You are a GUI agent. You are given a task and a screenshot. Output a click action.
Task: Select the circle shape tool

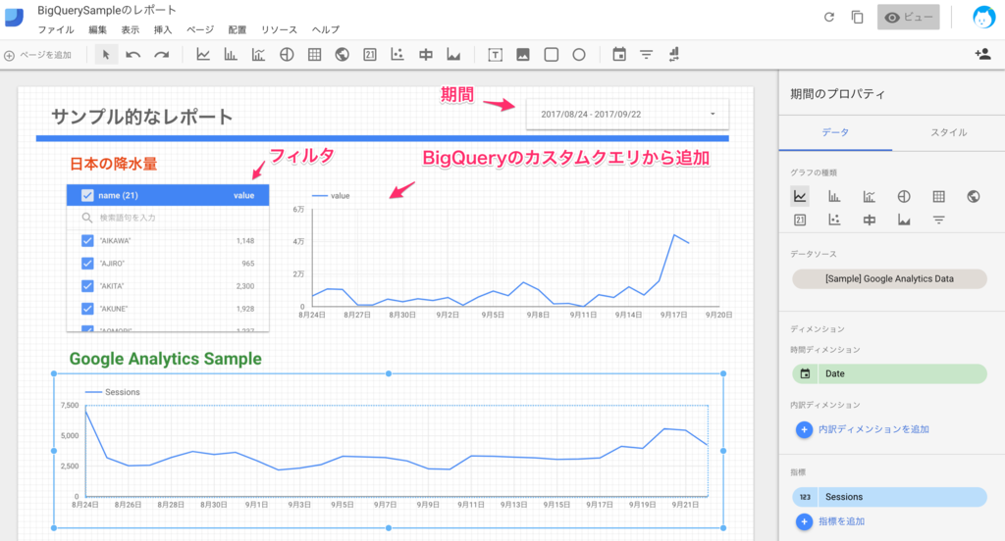[579, 55]
